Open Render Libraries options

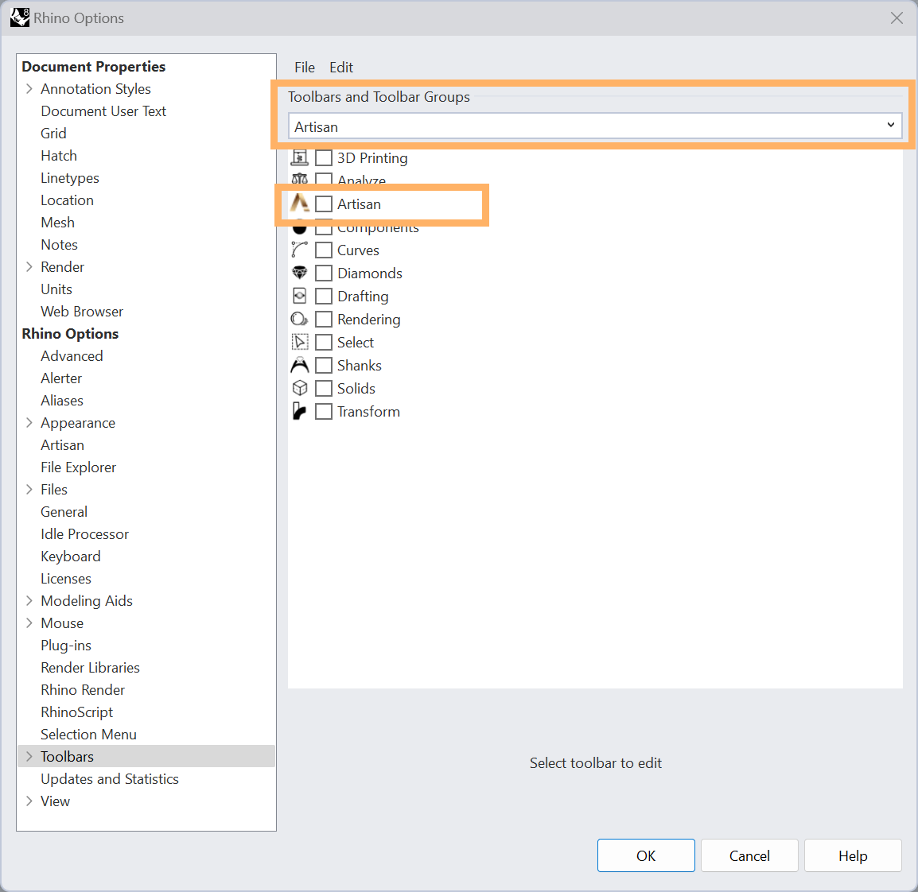(90, 667)
